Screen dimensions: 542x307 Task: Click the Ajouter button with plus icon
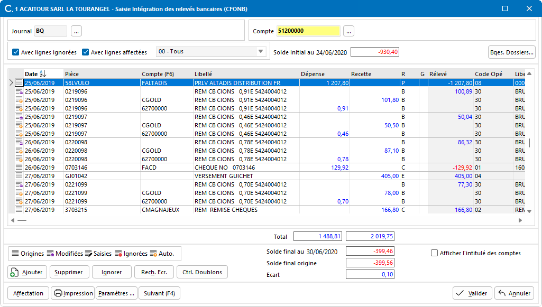pos(28,272)
